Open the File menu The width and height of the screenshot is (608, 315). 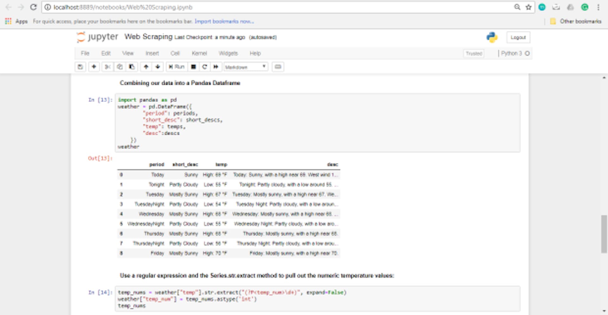click(x=85, y=53)
